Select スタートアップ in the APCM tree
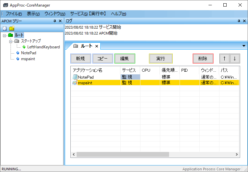The height and width of the screenshot is (172, 248). 31,41
